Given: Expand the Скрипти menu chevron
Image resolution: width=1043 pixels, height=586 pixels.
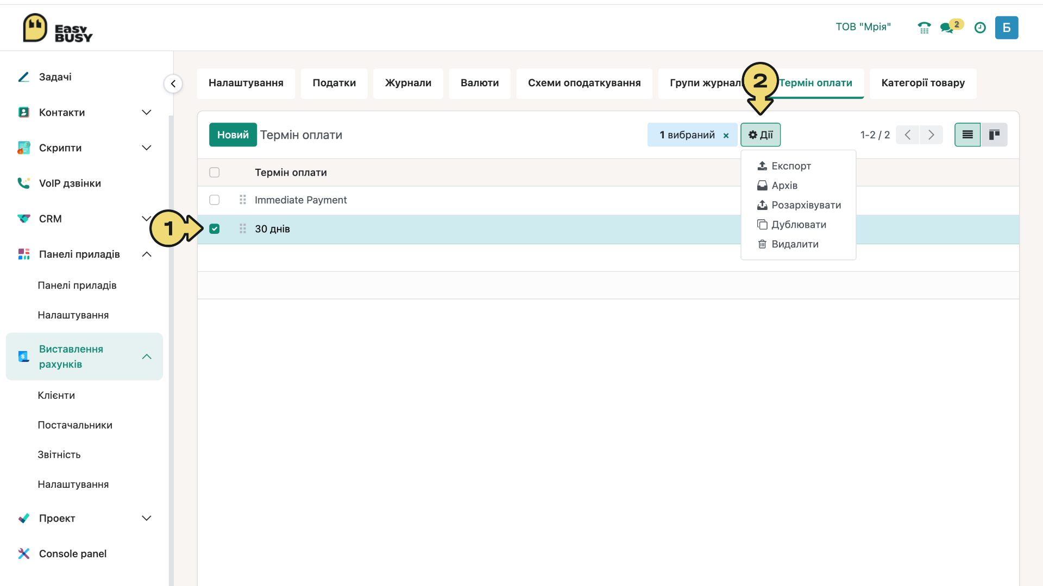Looking at the screenshot, I should [x=147, y=148].
